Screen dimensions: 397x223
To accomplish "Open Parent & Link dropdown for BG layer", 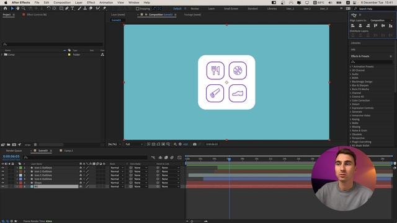I will tap(171, 186).
